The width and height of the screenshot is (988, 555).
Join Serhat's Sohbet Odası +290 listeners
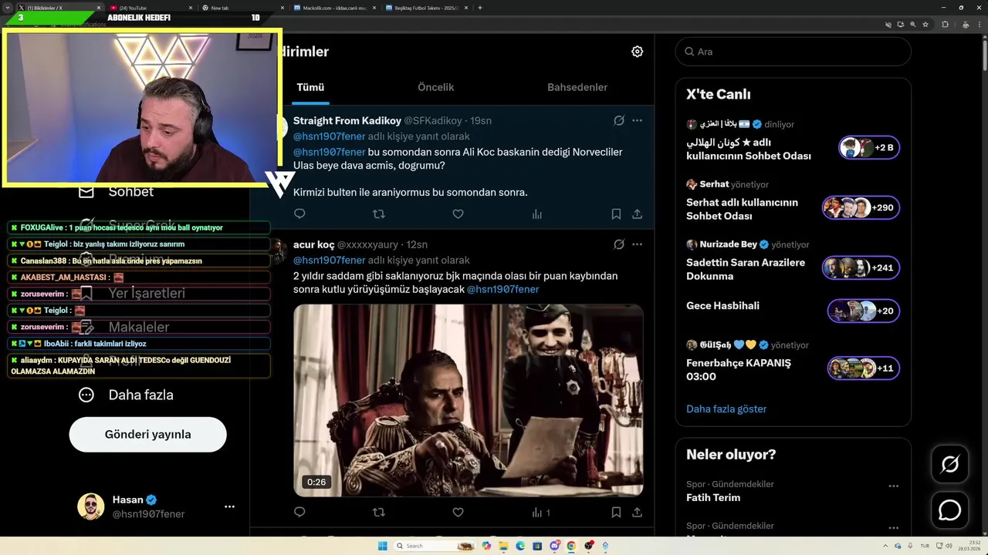(x=861, y=207)
